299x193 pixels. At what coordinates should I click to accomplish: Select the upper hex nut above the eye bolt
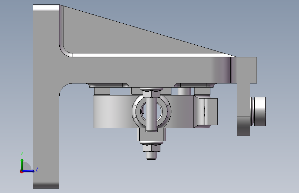pyautogui.click(x=152, y=94)
